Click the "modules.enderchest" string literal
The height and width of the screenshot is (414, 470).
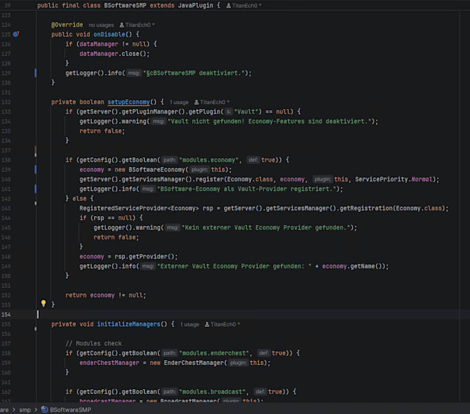click(214, 353)
